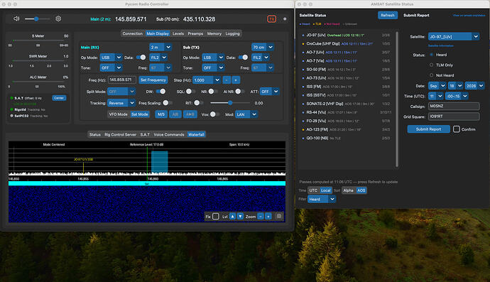Open Main RX Op Mode USB dropdown

111,58
